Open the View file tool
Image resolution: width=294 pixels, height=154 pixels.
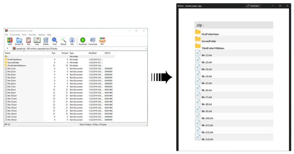point(37,41)
